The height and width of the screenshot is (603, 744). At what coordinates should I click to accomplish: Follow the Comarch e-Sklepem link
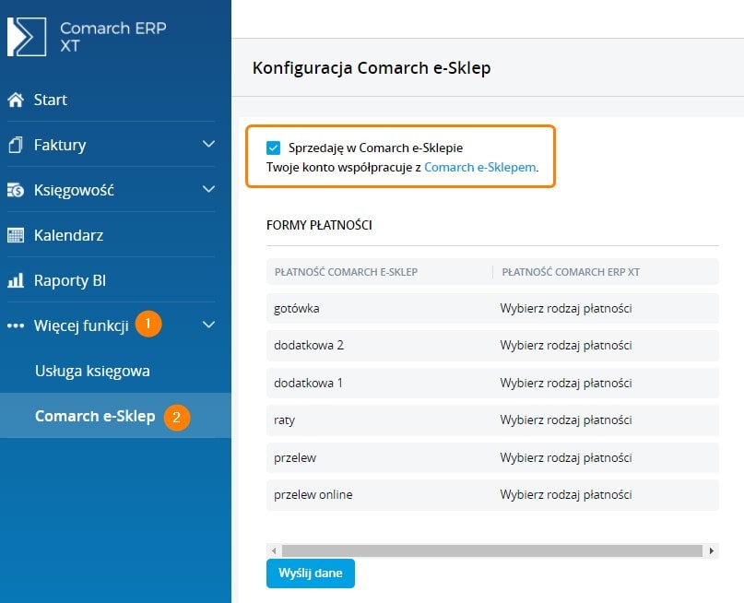pos(480,168)
